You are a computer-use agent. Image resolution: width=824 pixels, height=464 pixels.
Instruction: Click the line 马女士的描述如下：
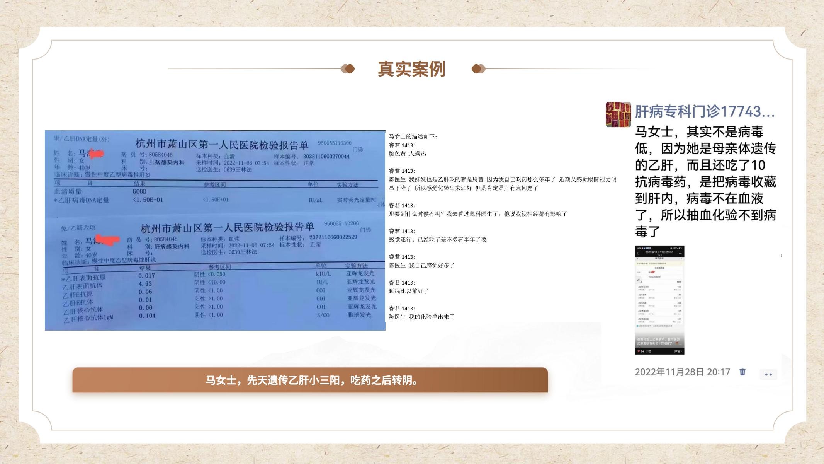pyautogui.click(x=413, y=136)
